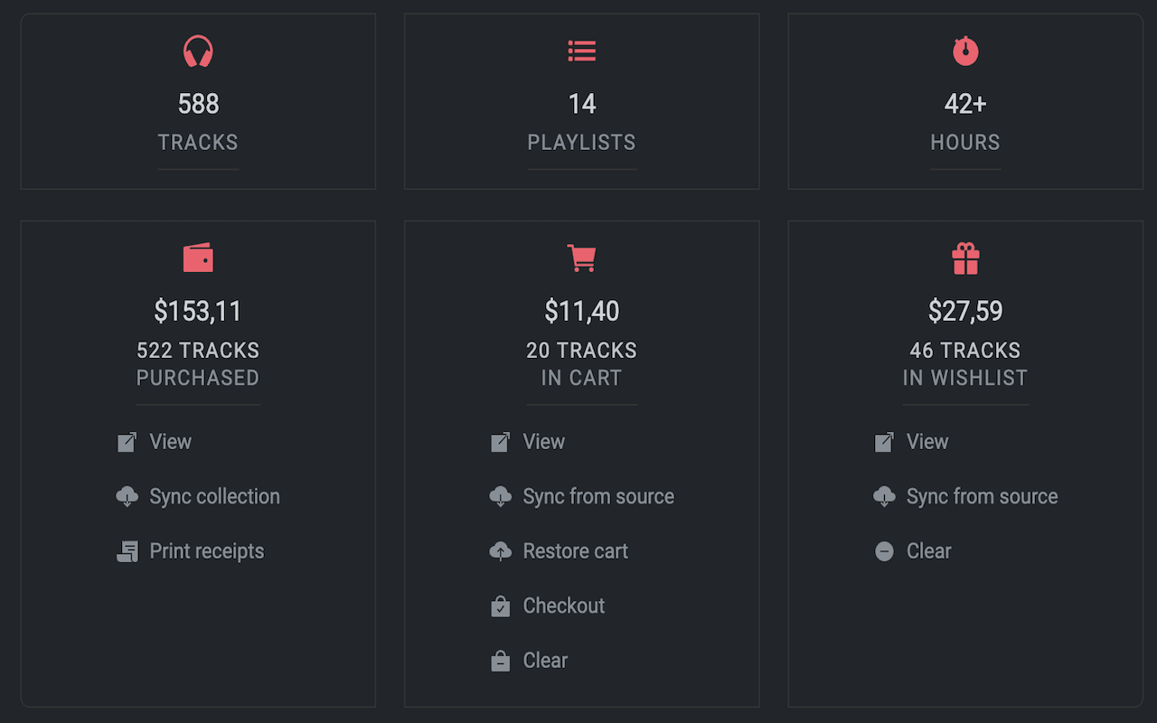The height and width of the screenshot is (723, 1157).
Task: Click the gift icon on the wishlist card
Action: coord(965,258)
